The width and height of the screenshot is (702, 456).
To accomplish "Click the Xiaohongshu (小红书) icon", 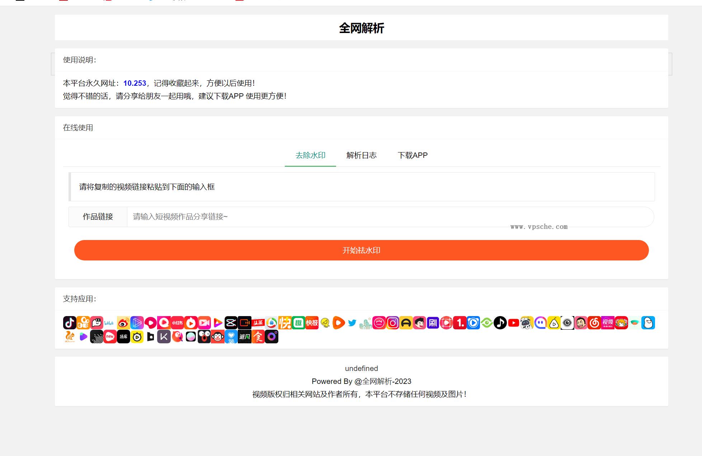I will tap(178, 323).
